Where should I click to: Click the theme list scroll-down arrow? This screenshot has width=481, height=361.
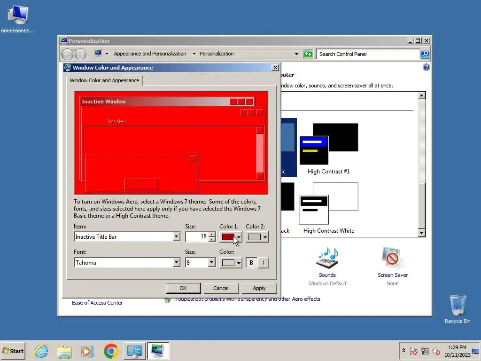[x=421, y=233]
